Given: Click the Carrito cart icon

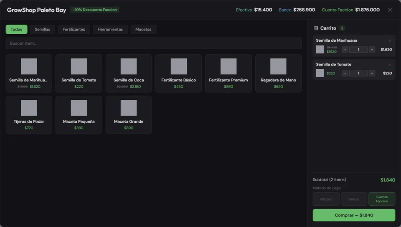Looking at the screenshot, I should pyautogui.click(x=316, y=28).
